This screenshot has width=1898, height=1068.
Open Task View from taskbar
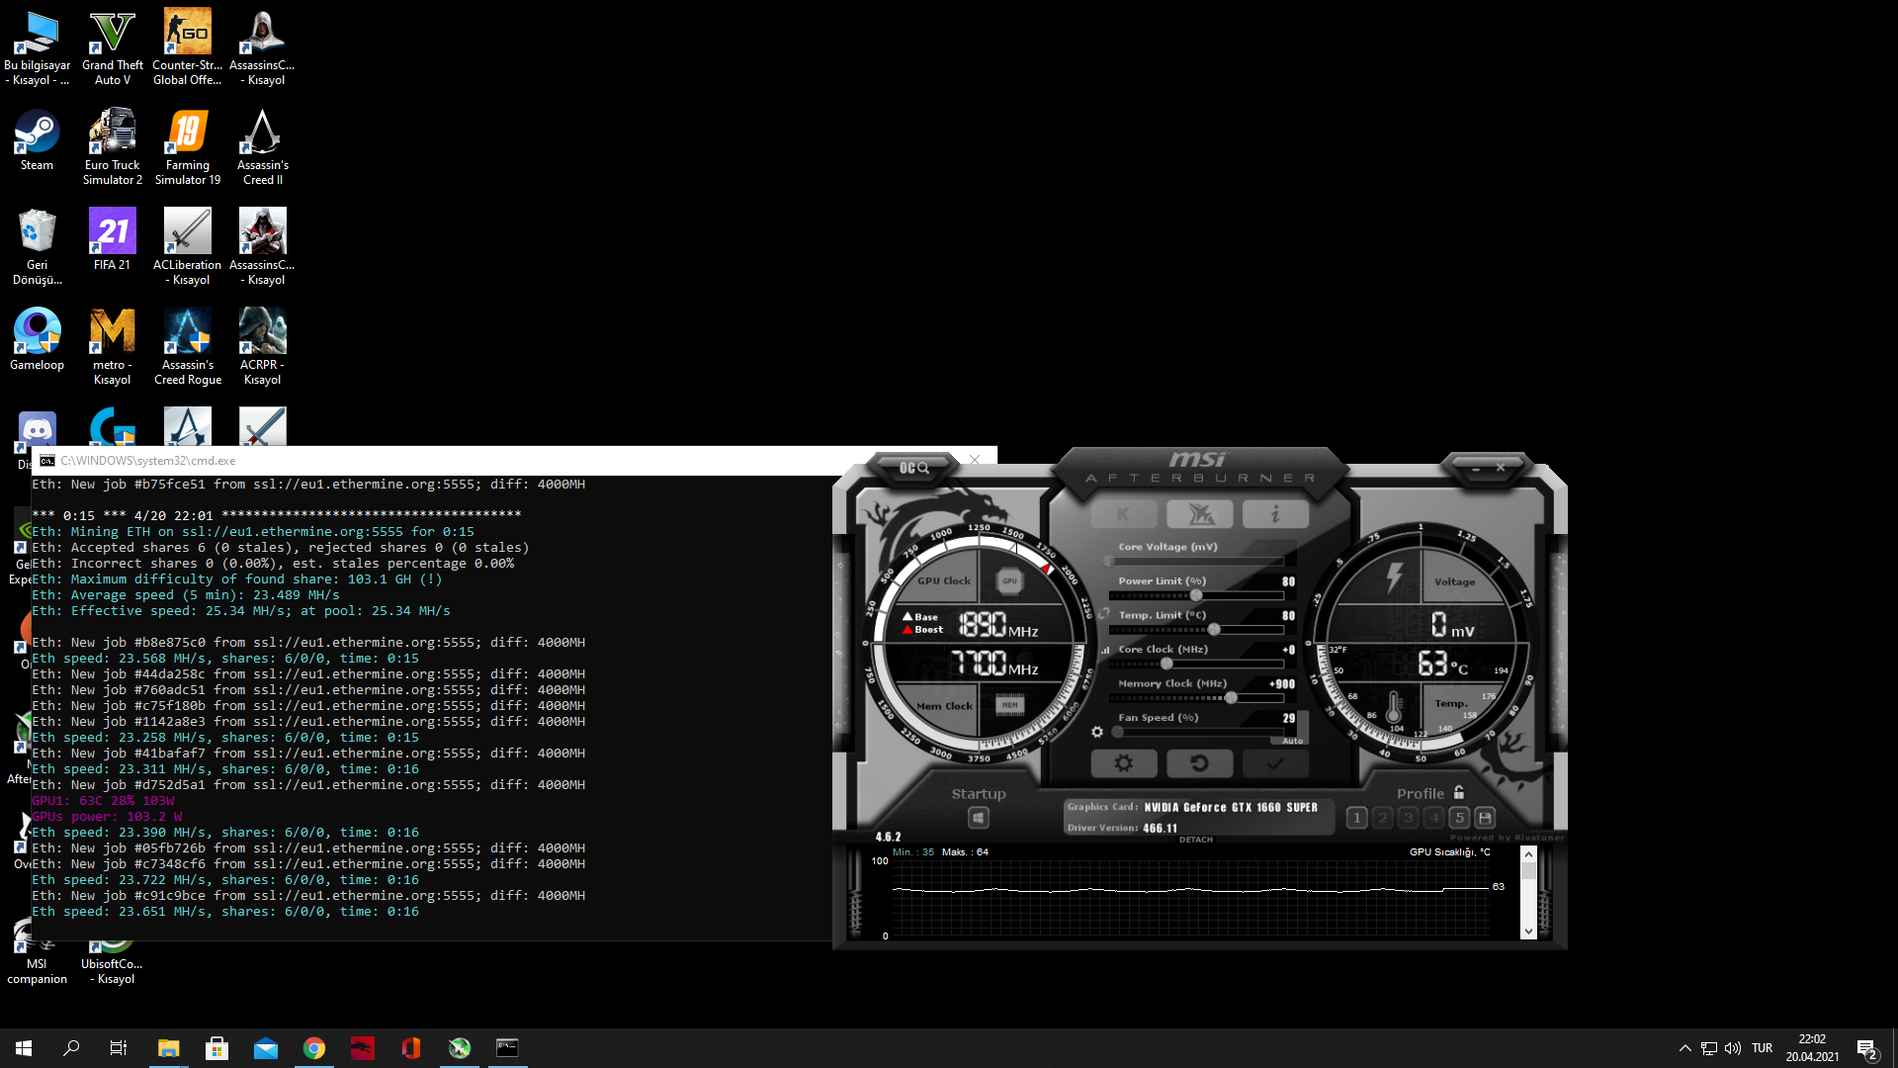(x=119, y=1048)
